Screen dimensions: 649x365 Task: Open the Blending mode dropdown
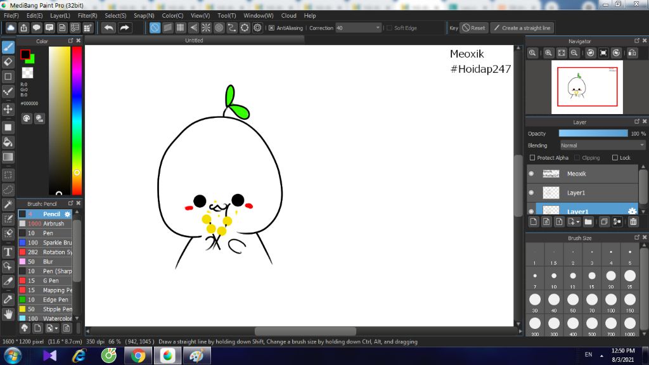pos(602,145)
